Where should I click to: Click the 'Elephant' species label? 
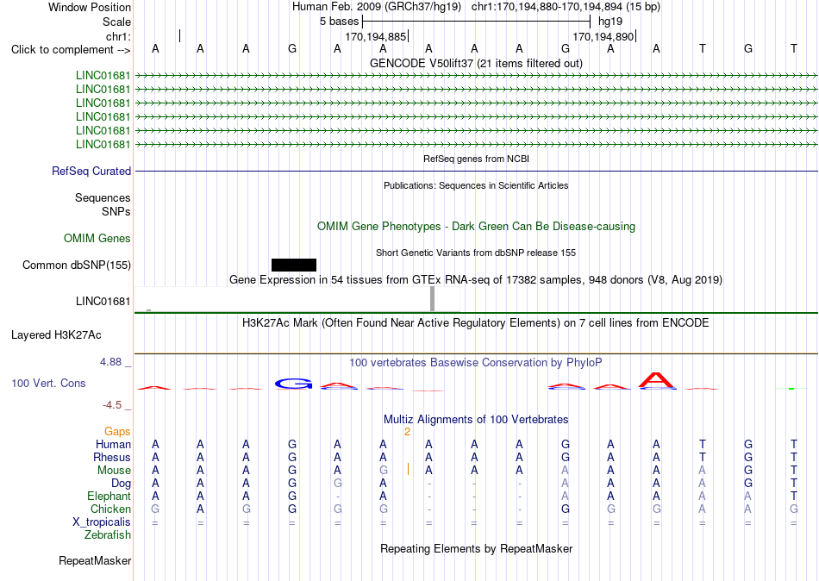[109, 496]
